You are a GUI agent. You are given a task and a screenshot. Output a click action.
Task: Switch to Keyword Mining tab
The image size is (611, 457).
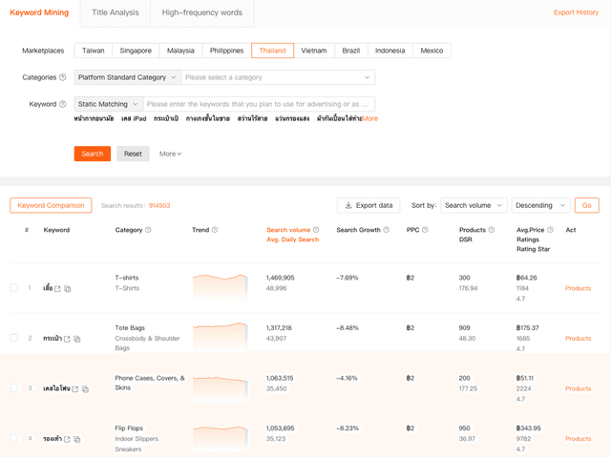(x=39, y=12)
